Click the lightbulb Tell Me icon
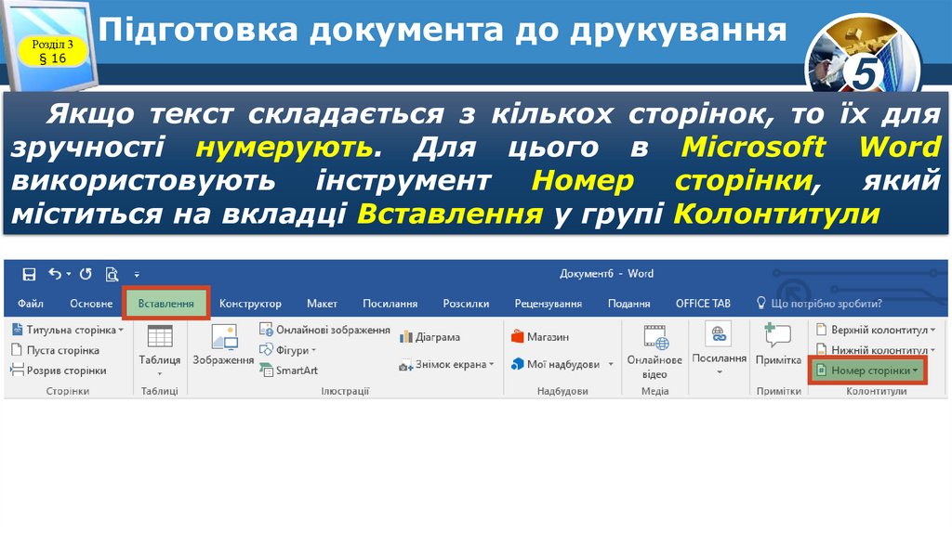The image size is (952, 533). click(760, 303)
